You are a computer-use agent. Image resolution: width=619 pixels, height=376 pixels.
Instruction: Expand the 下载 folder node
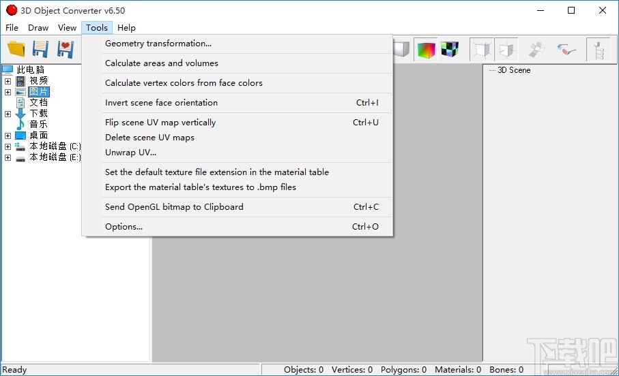click(8, 114)
